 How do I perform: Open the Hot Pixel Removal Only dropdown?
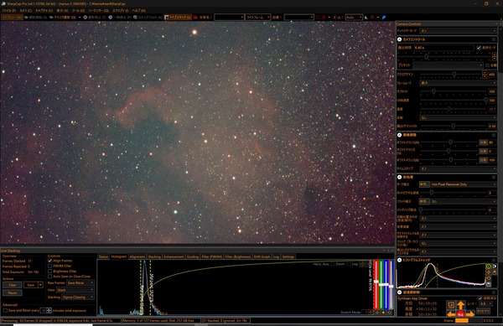pos(464,184)
